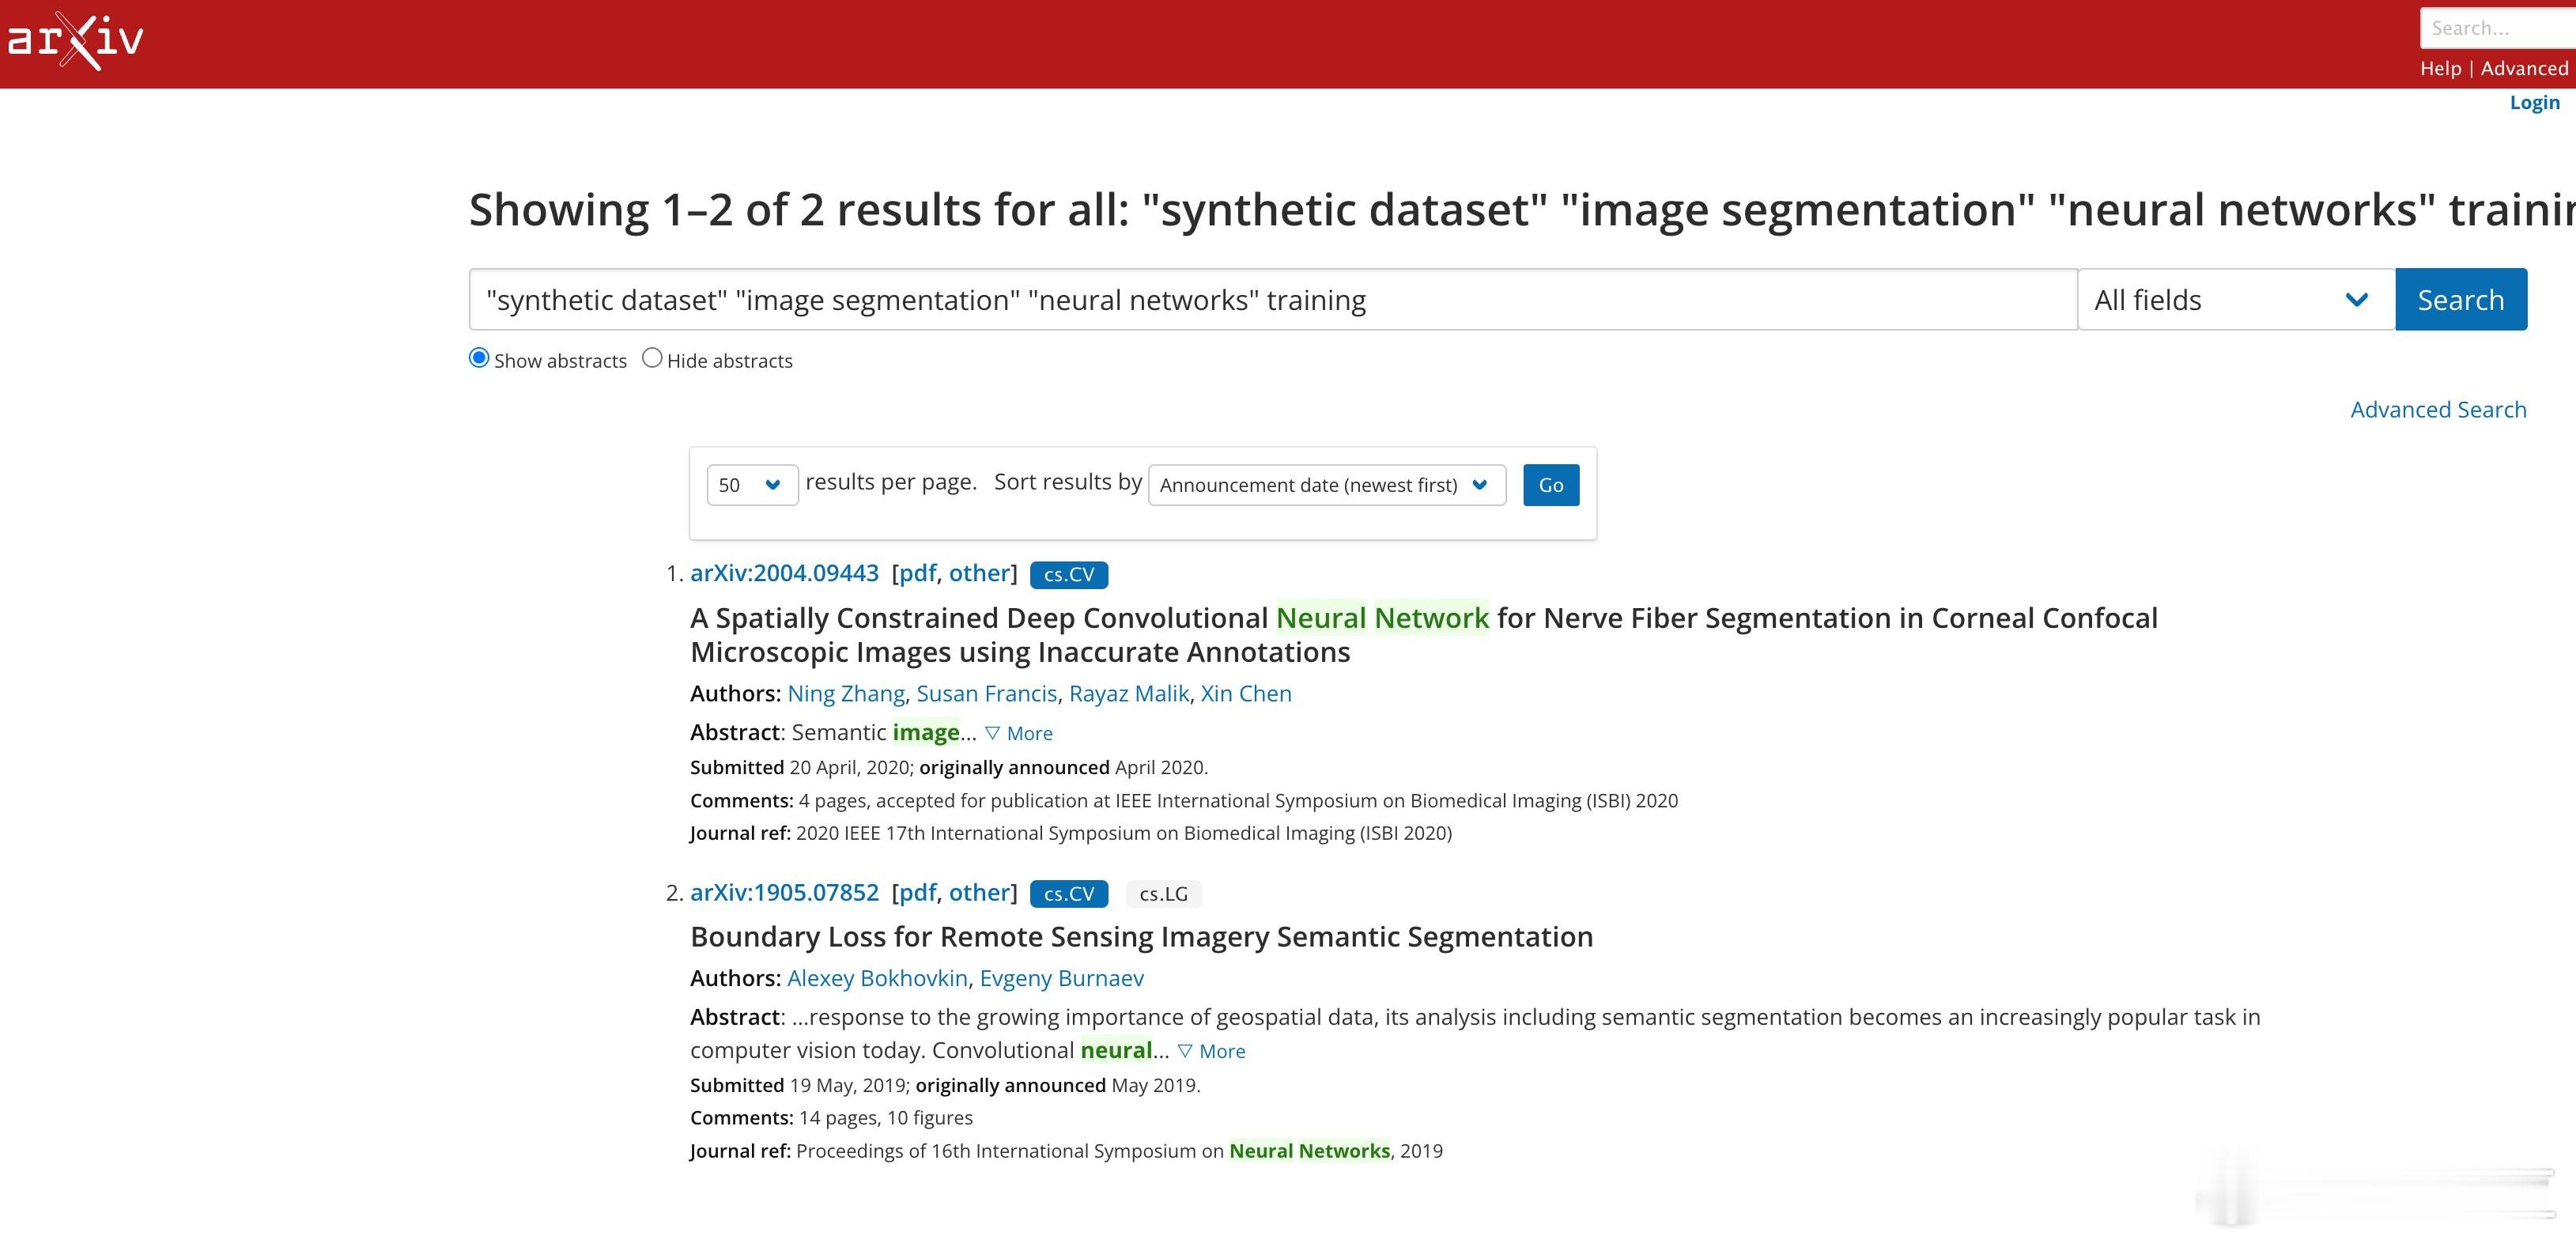Viewport: 2576px width, 1251px height.
Task: Click the arXiv logo in header
Action: (76, 41)
